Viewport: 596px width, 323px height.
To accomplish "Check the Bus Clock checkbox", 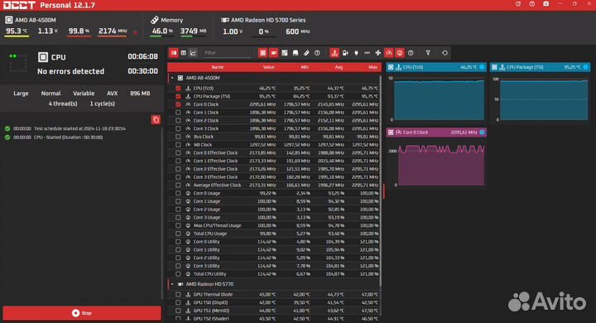I will [x=178, y=137].
